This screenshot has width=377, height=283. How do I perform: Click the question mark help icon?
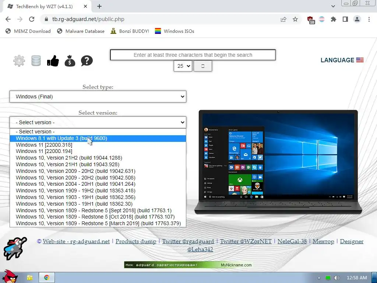[87, 61]
